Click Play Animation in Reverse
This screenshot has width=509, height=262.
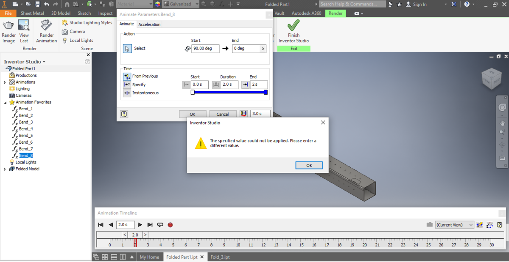coord(111,225)
